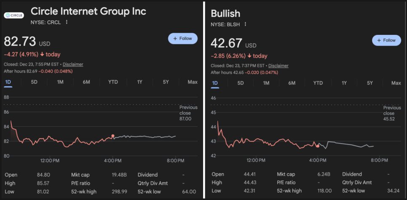Viewport: 407px width, 200px height.
Task: Switch Circle chart to 1M view
Action: (60, 82)
